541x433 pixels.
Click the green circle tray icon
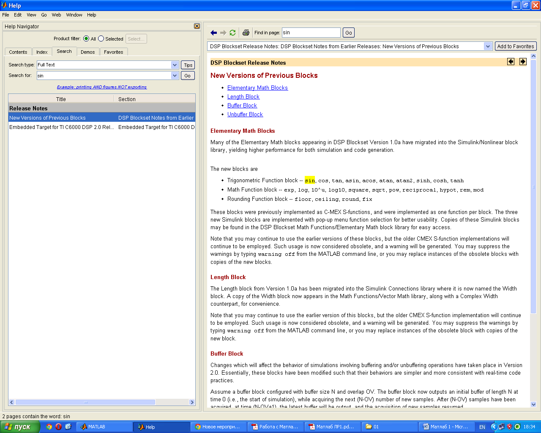[x=517, y=427]
